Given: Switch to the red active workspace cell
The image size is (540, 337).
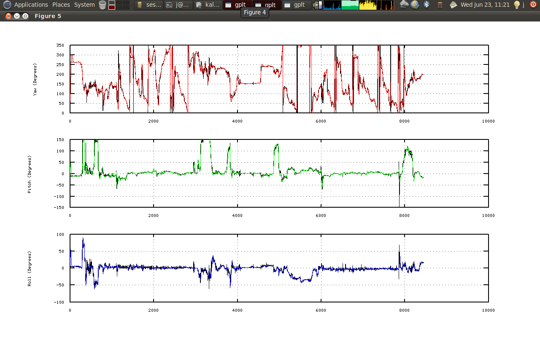Looking at the screenshot, I should [112, 7].
